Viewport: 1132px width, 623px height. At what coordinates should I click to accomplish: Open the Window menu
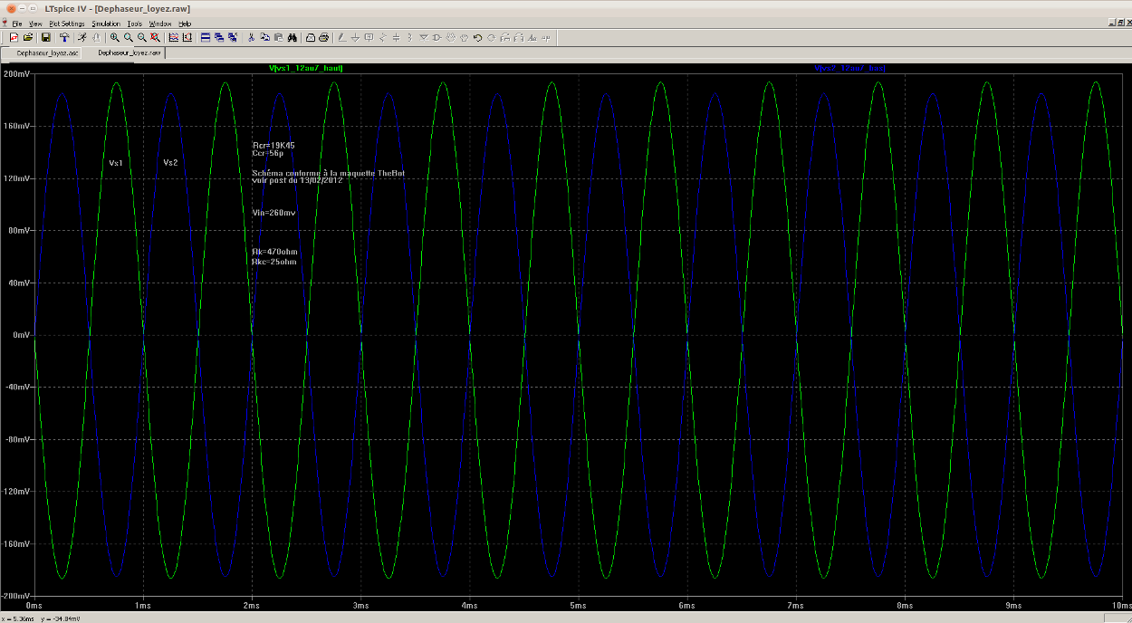(x=160, y=24)
